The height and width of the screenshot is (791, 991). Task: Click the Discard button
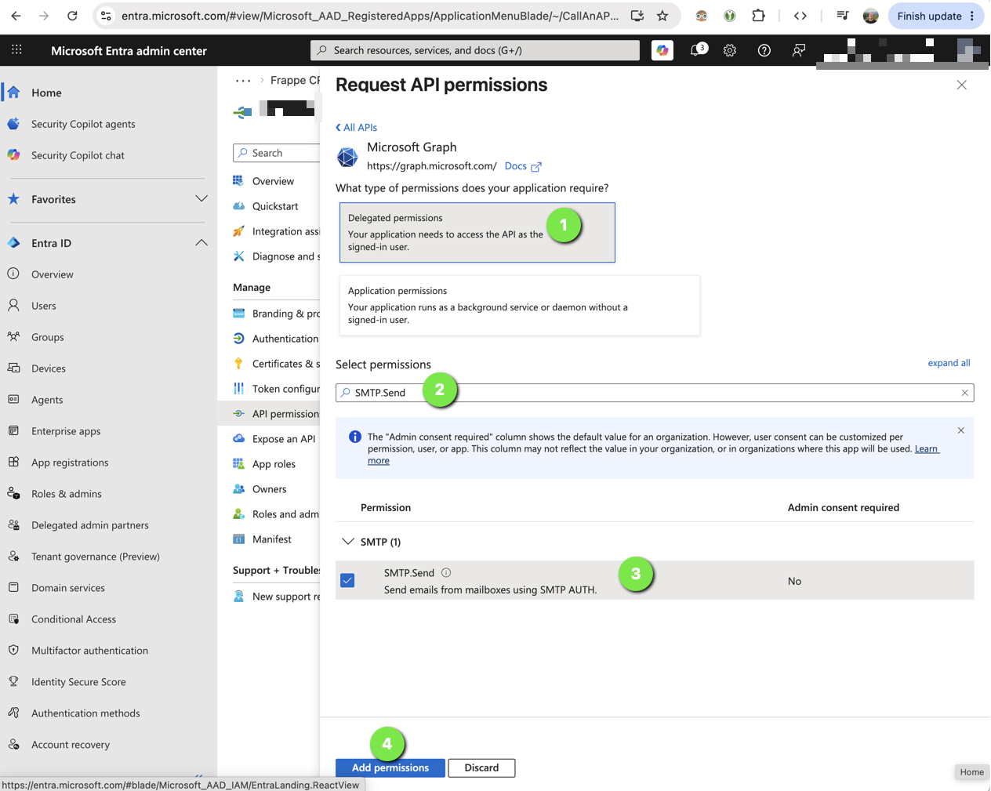pyautogui.click(x=481, y=768)
